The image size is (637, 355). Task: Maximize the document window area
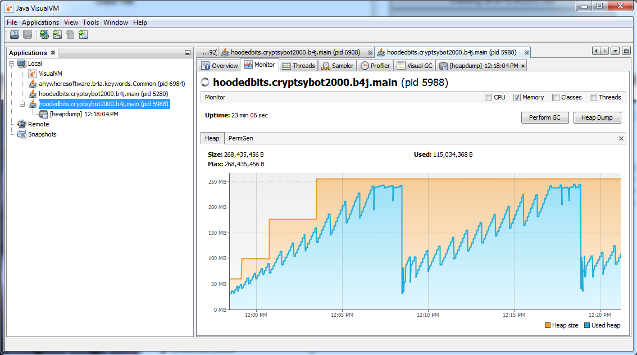click(x=626, y=51)
